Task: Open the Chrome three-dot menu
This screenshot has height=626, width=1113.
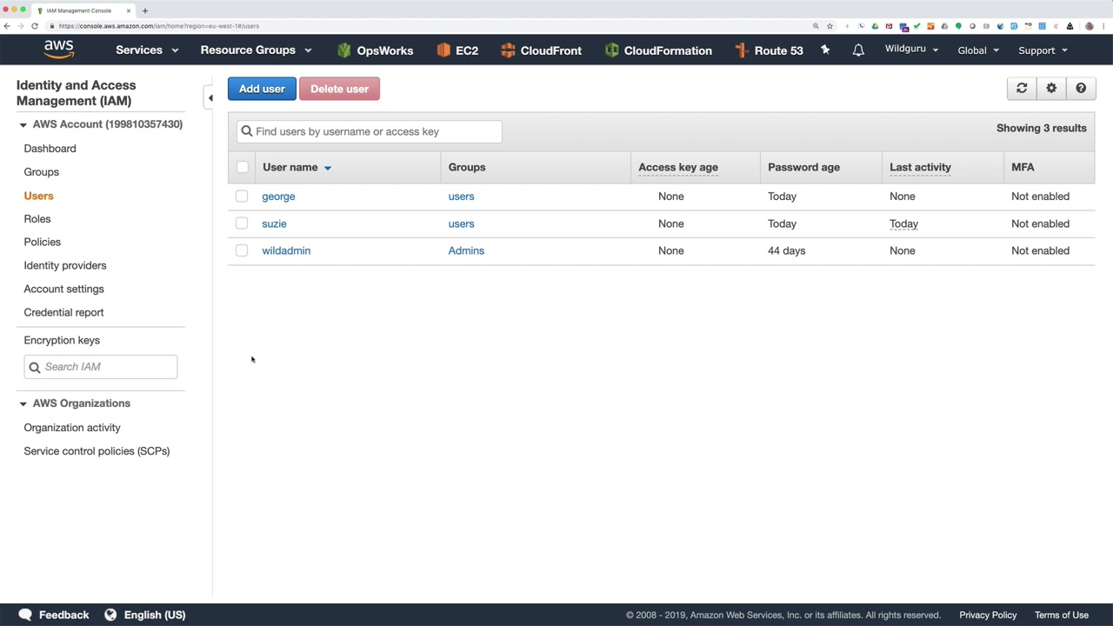Action: pos(1103,26)
